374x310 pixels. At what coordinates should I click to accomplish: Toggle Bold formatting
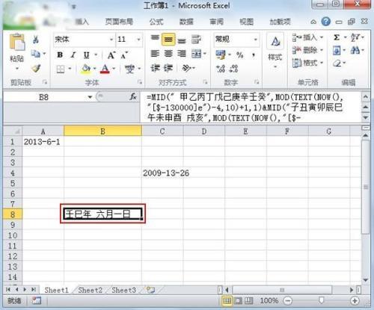[60, 55]
